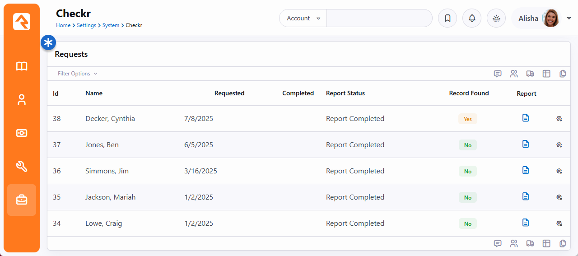578x256 pixels.
Task: Click the search input field beside Account
Action: [x=379, y=19]
